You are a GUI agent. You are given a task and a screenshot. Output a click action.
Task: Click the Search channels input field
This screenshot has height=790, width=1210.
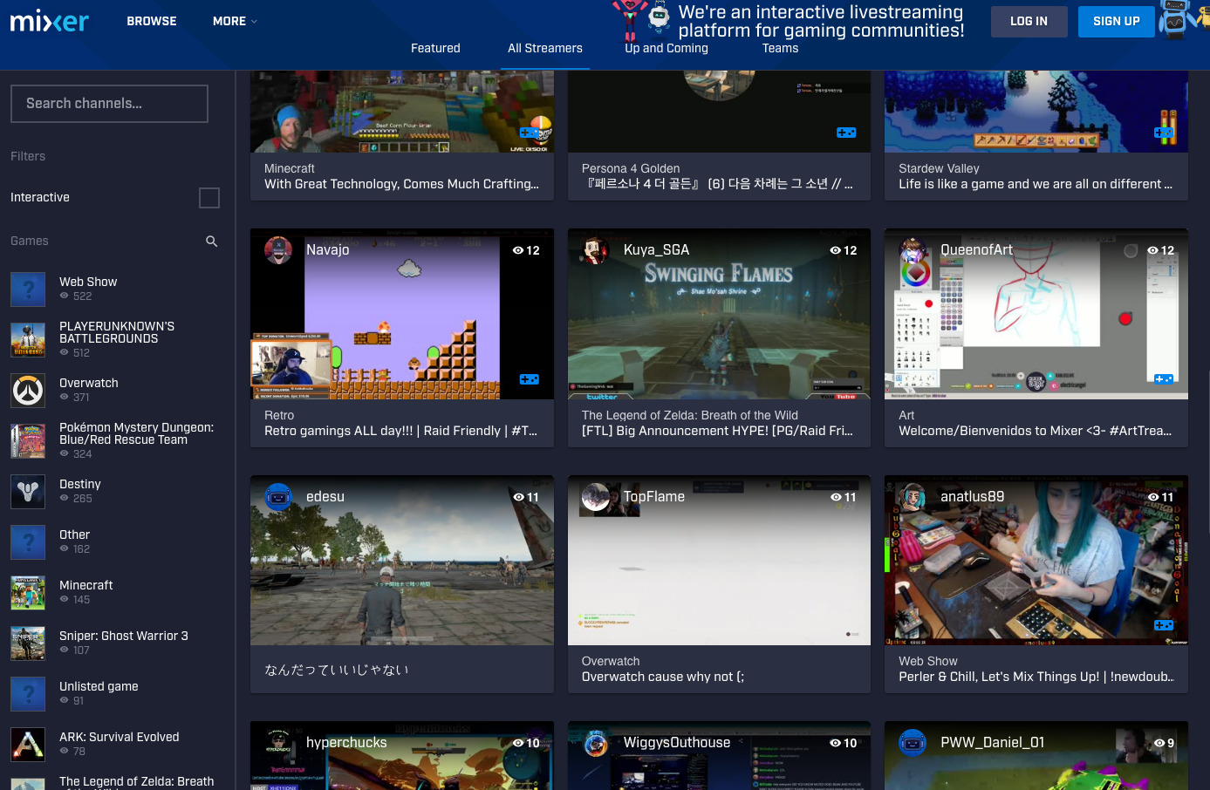[109, 104]
